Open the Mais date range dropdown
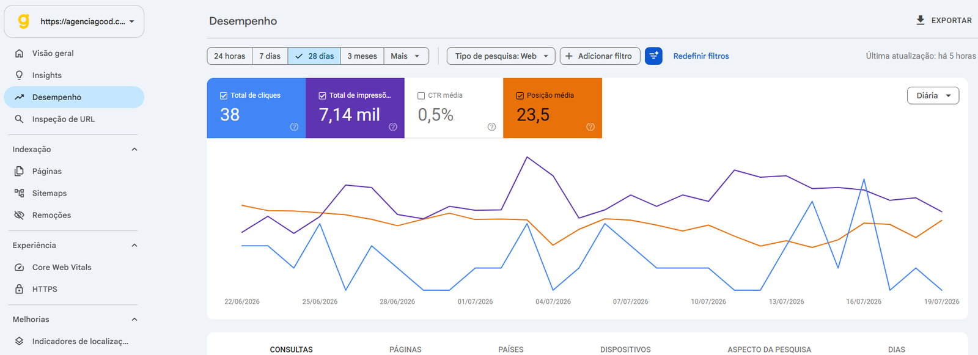 406,56
